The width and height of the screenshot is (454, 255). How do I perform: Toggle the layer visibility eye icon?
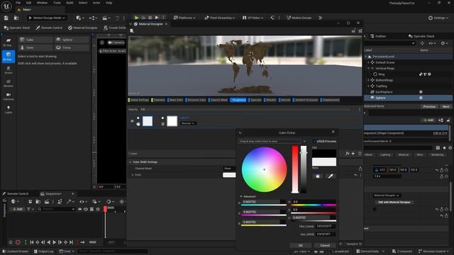tap(132, 121)
